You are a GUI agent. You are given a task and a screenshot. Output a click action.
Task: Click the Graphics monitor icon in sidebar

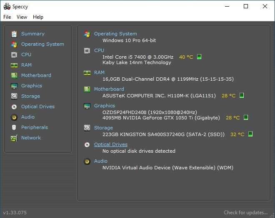[14, 86]
